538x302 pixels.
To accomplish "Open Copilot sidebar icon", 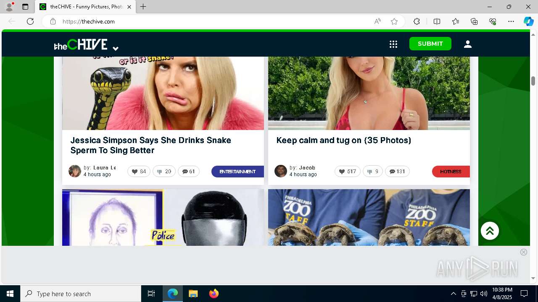I will click(528, 21).
